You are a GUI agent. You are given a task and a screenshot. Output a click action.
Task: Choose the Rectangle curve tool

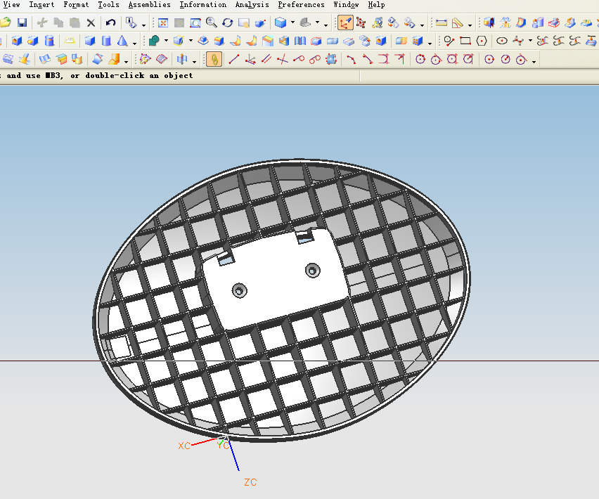click(465, 41)
